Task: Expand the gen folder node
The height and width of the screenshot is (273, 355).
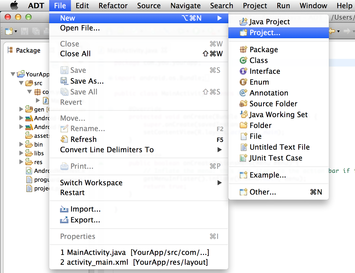Action: [21, 109]
